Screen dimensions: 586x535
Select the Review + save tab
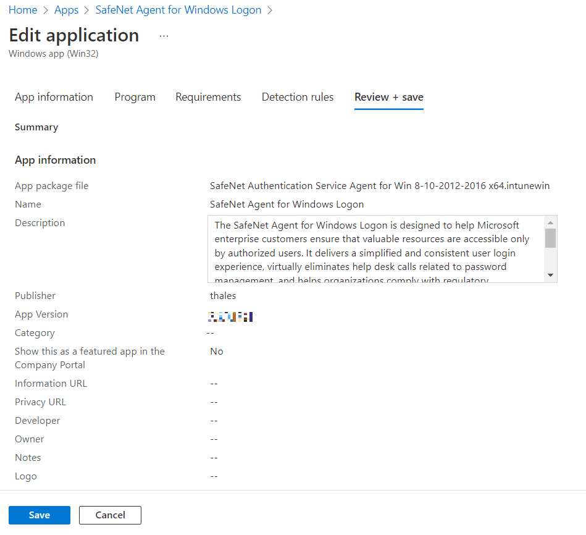point(388,97)
